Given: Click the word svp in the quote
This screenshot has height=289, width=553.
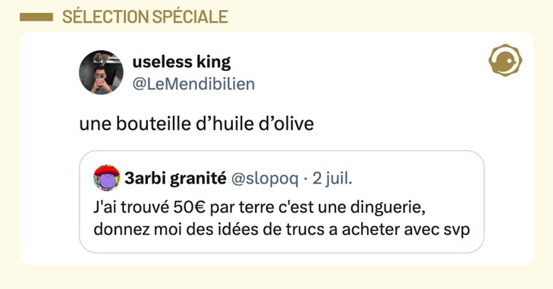Looking at the screenshot, I should click(456, 229).
